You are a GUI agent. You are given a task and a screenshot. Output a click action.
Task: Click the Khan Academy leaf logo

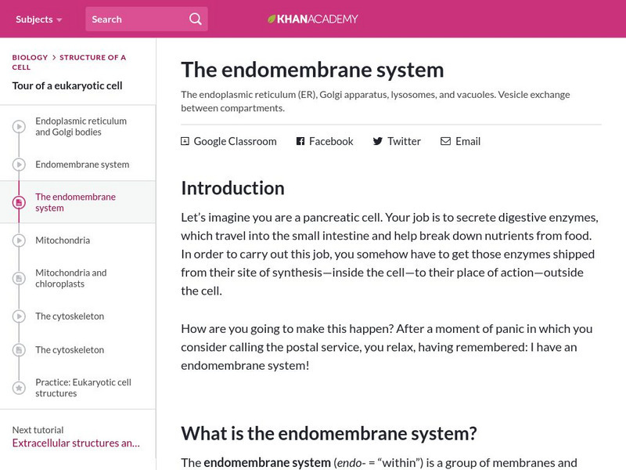(272, 19)
